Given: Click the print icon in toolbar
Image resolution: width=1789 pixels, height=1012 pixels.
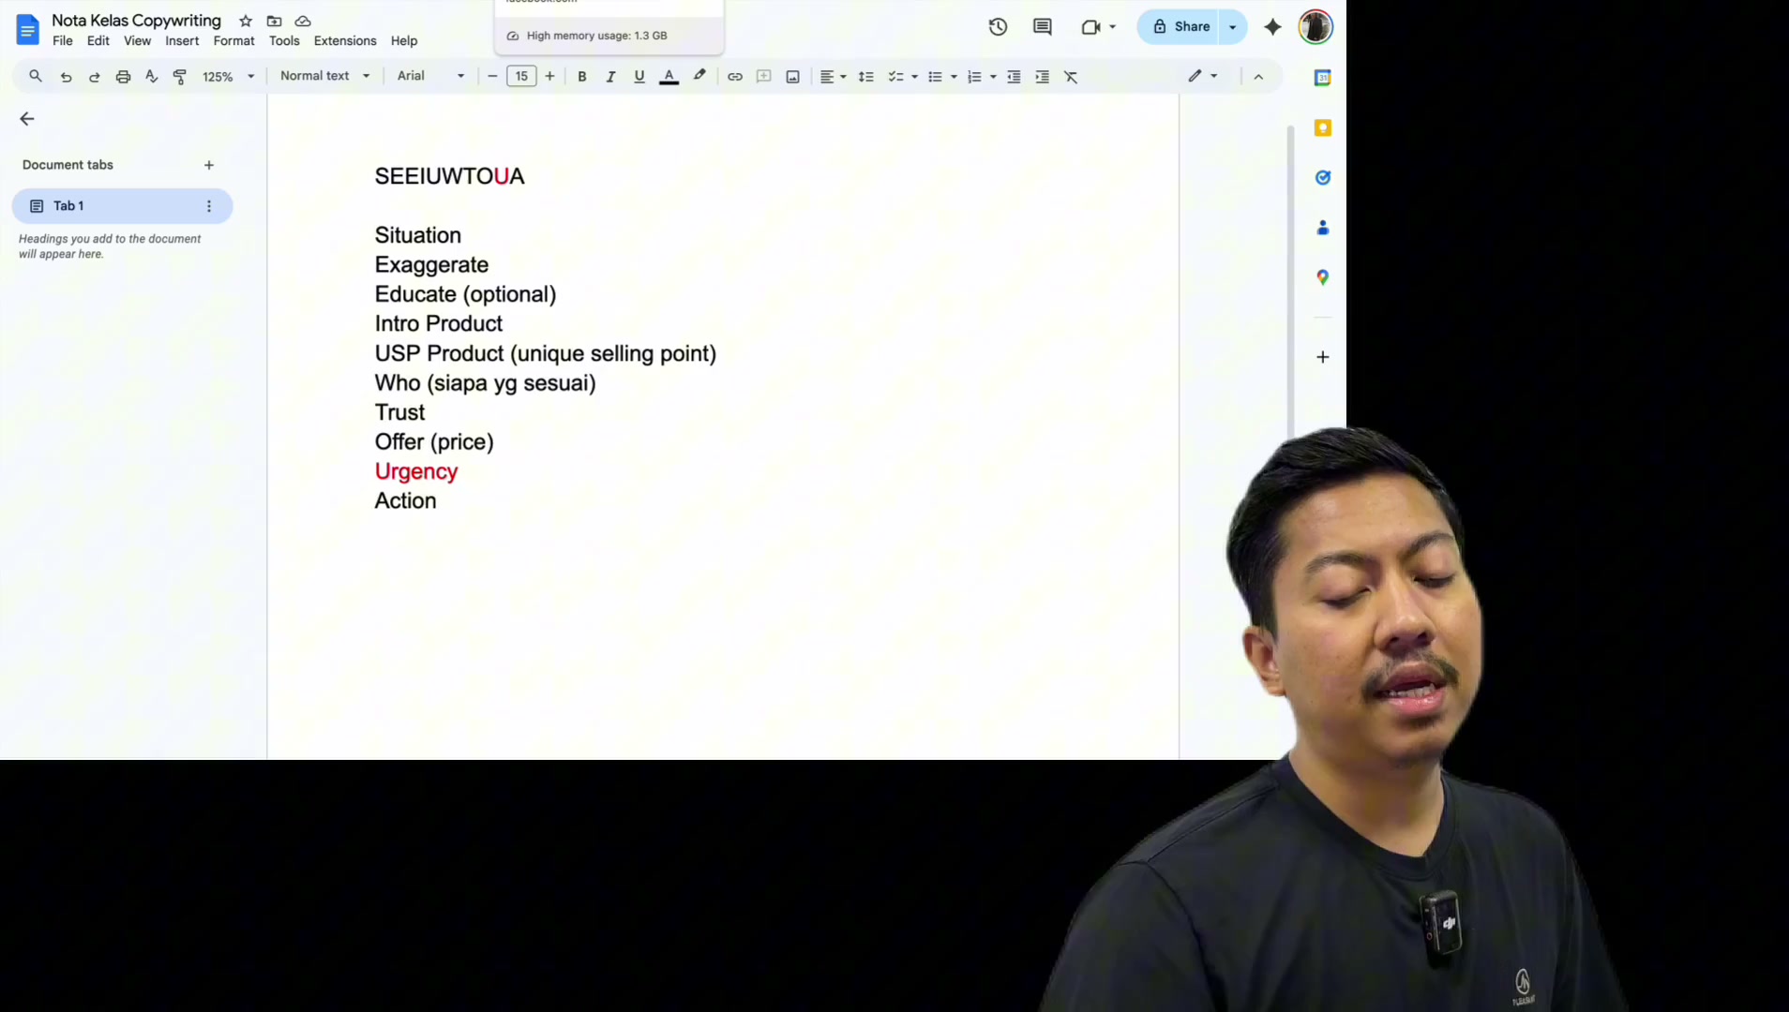Looking at the screenshot, I should click(123, 77).
